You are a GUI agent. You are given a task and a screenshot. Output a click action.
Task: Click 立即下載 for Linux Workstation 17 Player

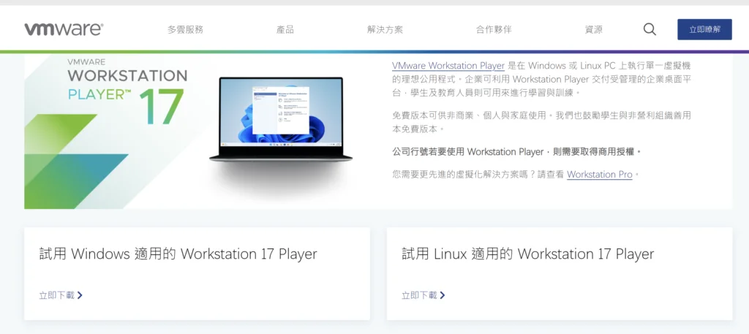(424, 295)
